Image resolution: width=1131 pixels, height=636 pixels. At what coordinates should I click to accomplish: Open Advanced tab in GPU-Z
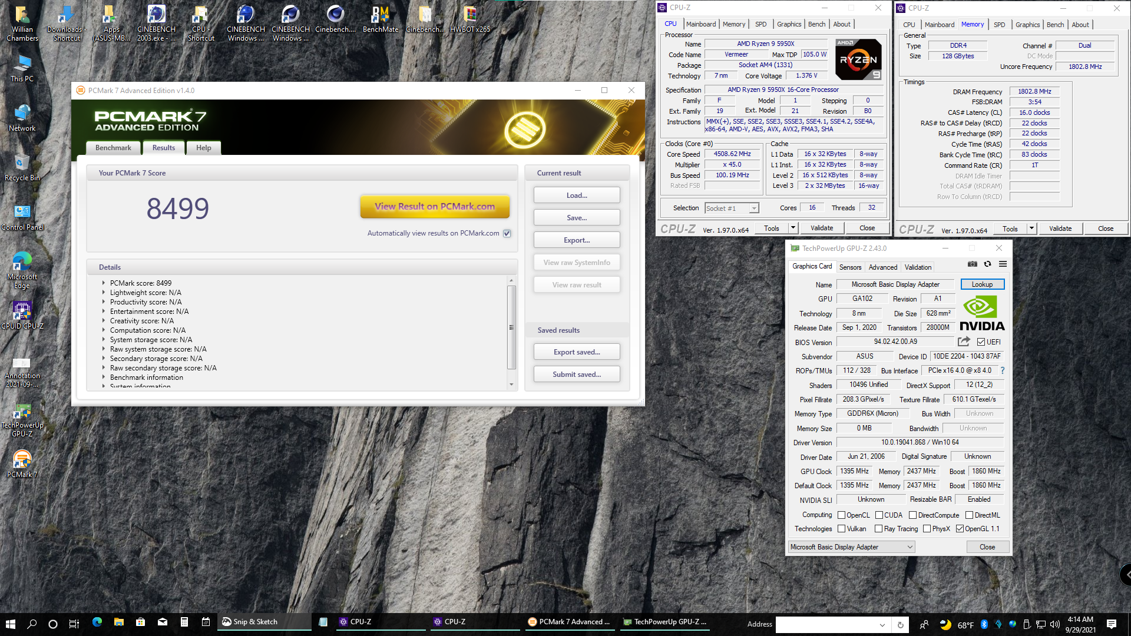pyautogui.click(x=883, y=267)
